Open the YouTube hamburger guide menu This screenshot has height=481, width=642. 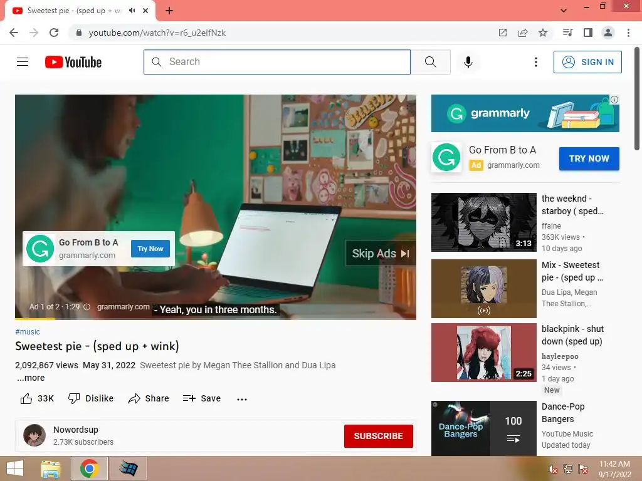23,62
